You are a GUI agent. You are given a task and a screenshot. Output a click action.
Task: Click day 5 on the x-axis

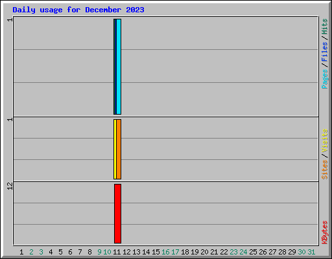60,252
